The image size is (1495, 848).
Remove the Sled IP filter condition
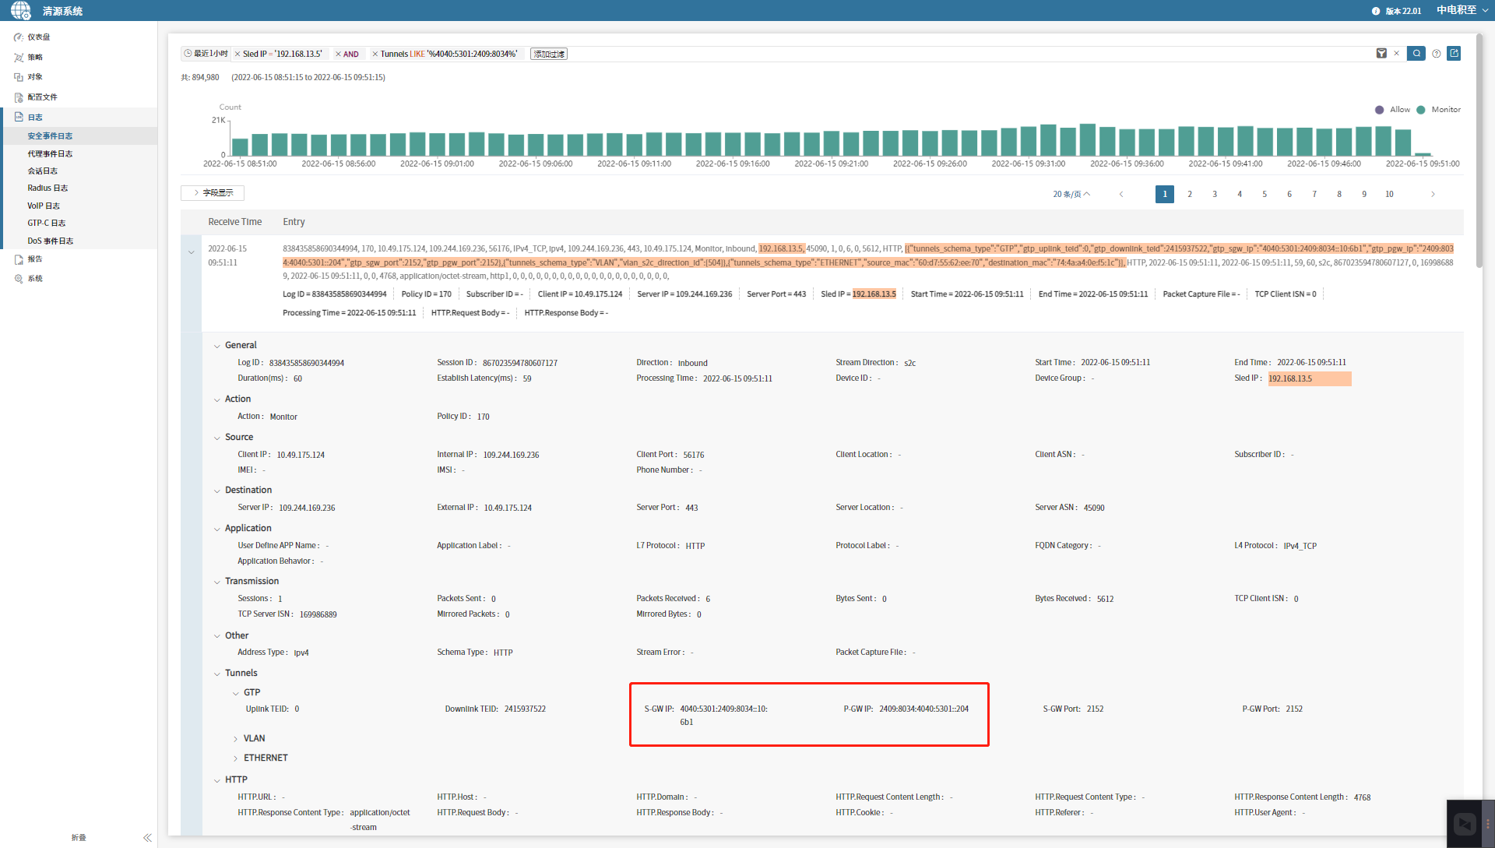click(237, 55)
